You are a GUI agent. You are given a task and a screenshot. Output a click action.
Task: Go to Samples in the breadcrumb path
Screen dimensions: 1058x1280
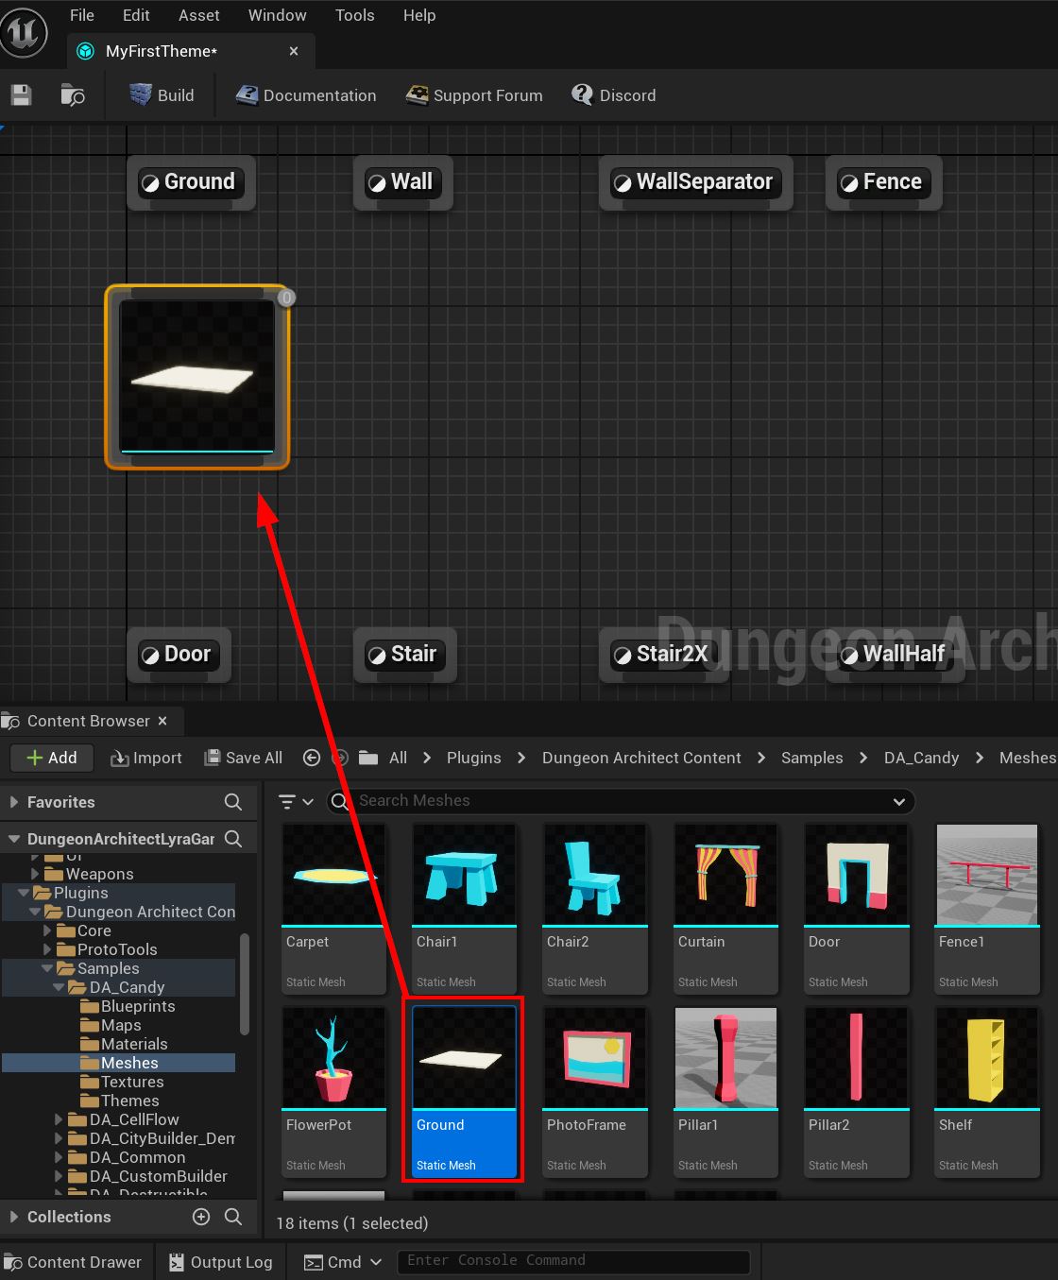click(812, 758)
